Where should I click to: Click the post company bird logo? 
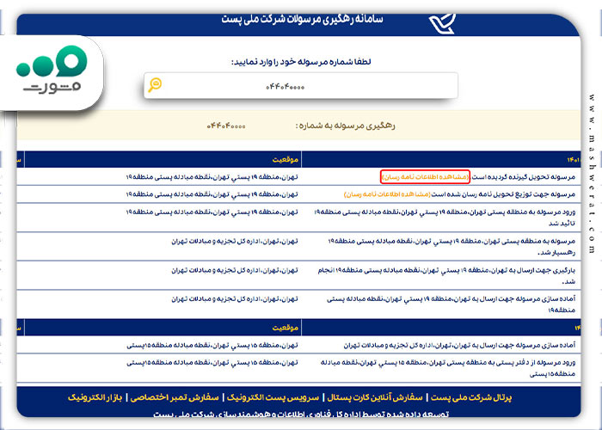point(442,23)
